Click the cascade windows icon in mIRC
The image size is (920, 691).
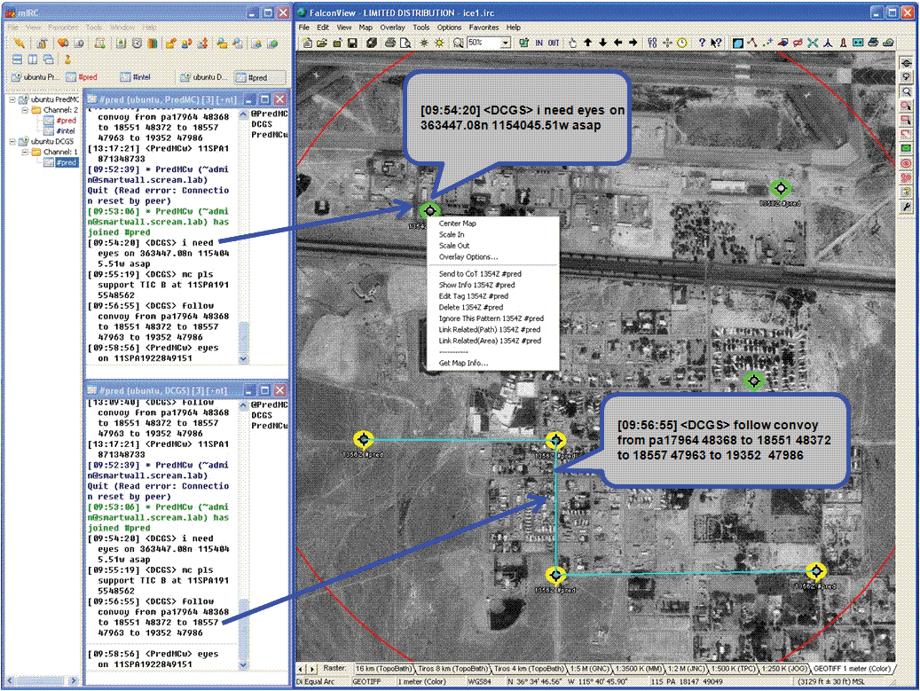[48, 59]
